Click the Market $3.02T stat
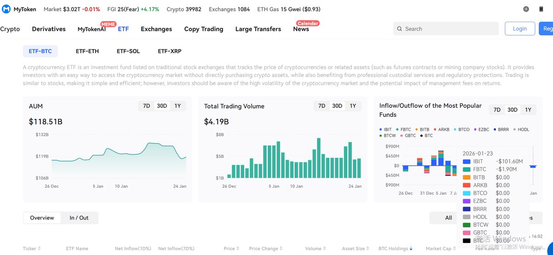Image resolution: width=553 pixels, height=255 pixels. click(x=72, y=9)
